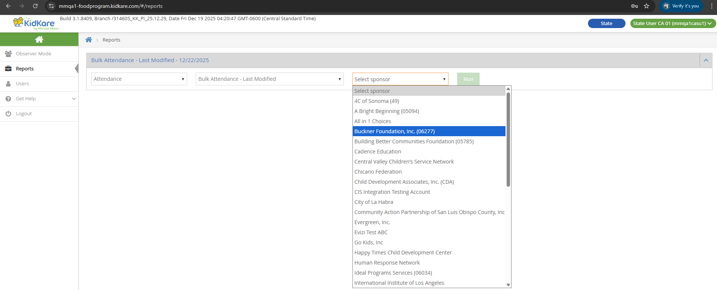This screenshot has width=717, height=290.
Task: Click the Get Help question mark icon
Action: 8,99
